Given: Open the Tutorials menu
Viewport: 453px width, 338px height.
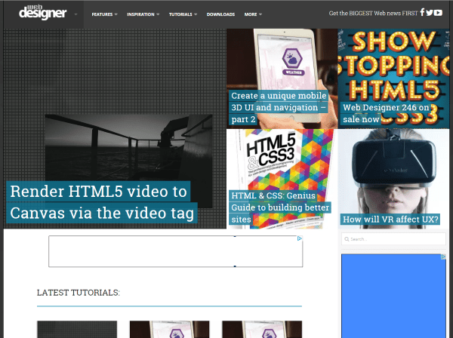Looking at the screenshot, I should 180,14.
